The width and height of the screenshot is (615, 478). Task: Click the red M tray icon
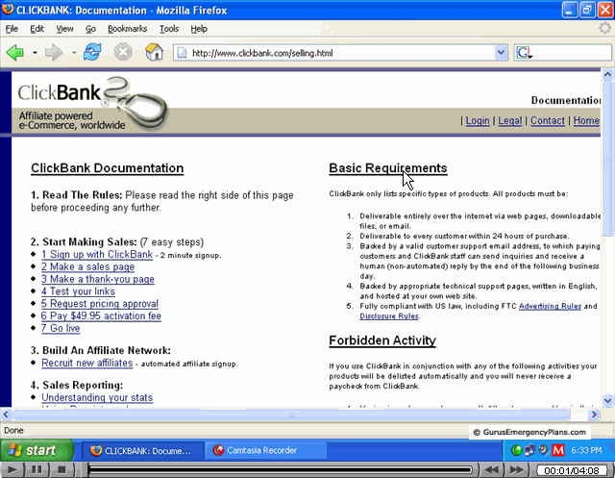pos(557,450)
